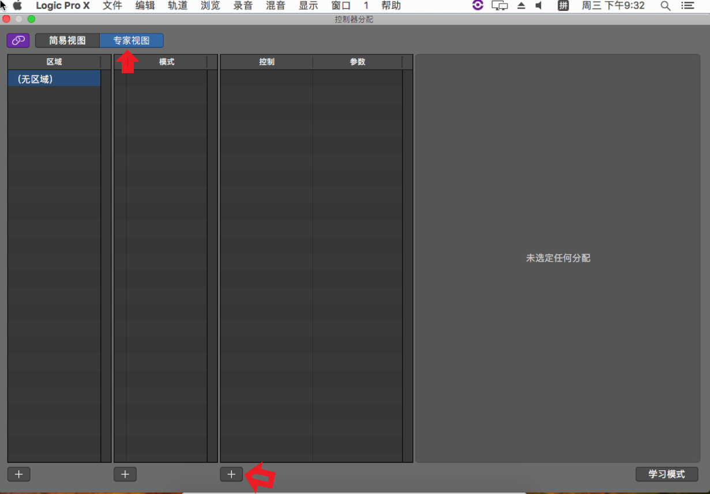Open Spotlight search in menu bar
Image resolution: width=710 pixels, height=494 pixels.
coord(665,6)
